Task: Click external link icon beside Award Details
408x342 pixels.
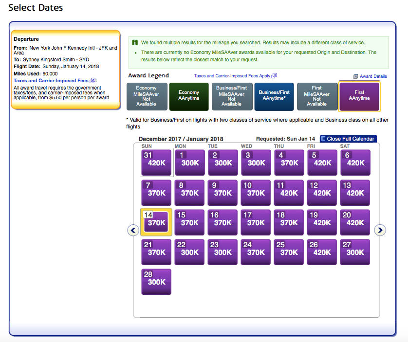Action: [355, 76]
